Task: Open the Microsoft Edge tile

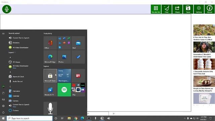Action: click(50, 57)
